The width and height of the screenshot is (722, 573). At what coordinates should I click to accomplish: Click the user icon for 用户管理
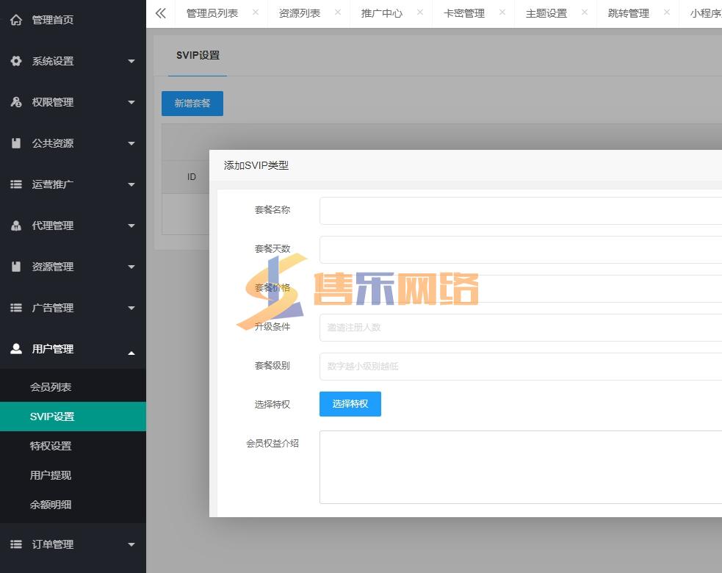(16, 349)
